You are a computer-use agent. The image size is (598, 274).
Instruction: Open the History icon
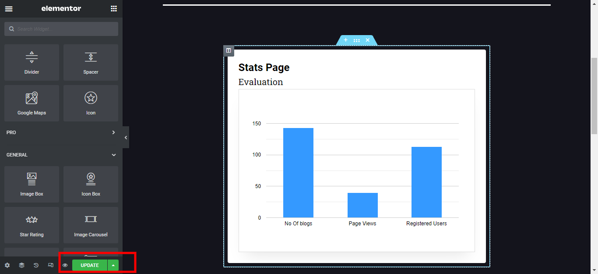(x=36, y=265)
